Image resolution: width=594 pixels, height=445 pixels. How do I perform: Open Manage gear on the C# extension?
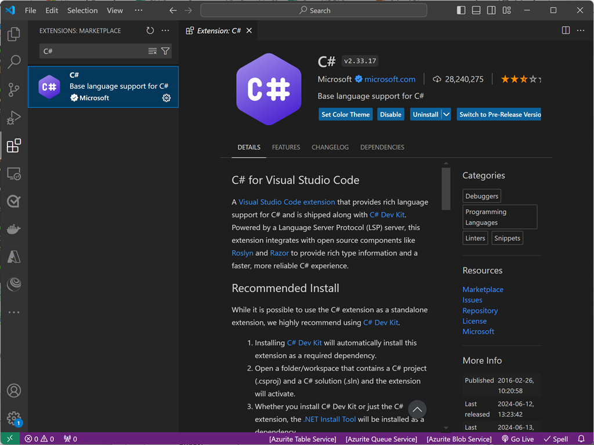166,98
